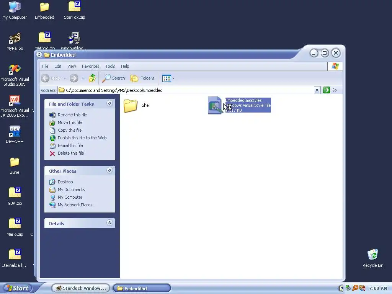Go to My Computer in Other Places
This screenshot has width=392, height=294.
tap(70, 197)
